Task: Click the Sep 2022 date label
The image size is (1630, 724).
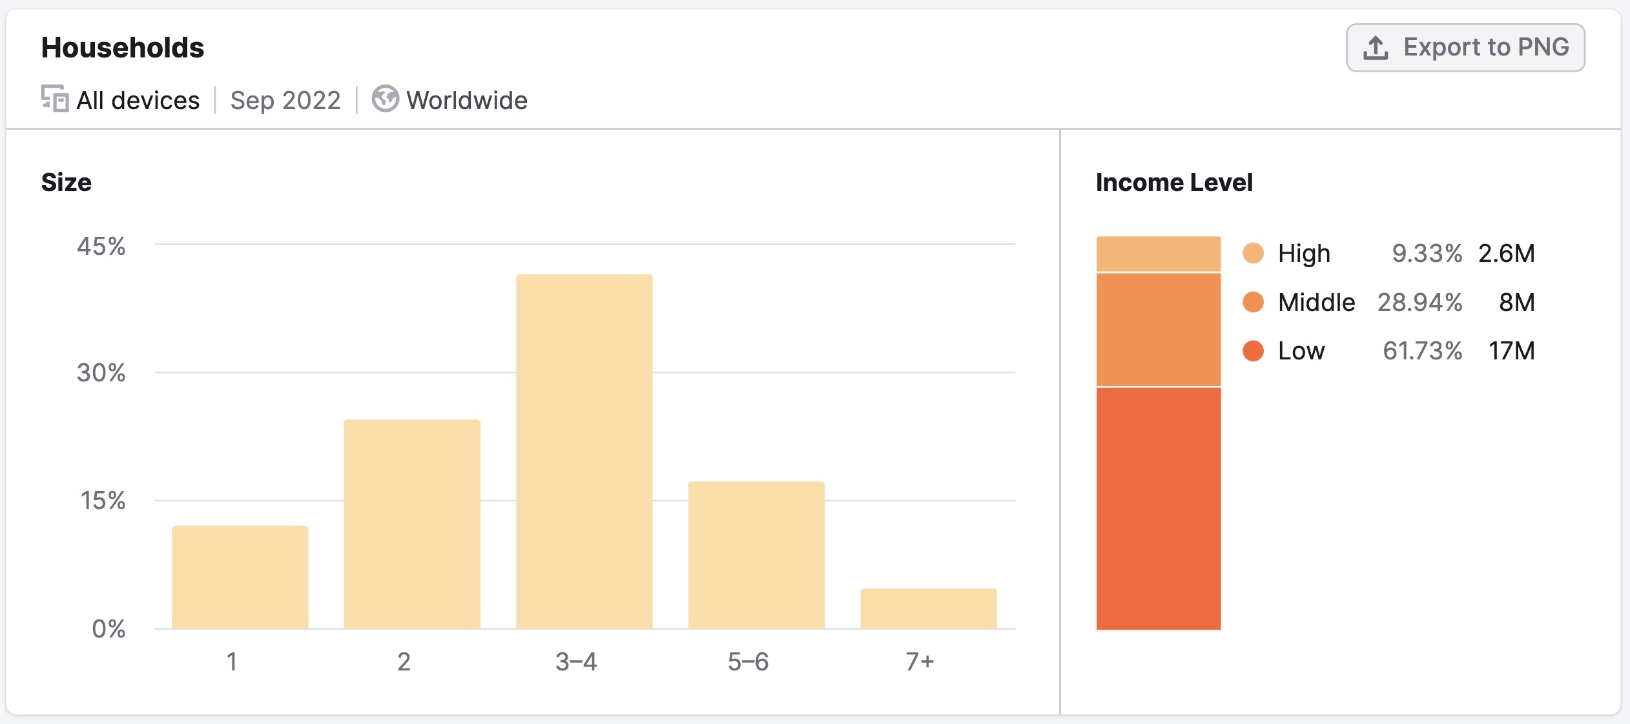Action: (x=285, y=100)
